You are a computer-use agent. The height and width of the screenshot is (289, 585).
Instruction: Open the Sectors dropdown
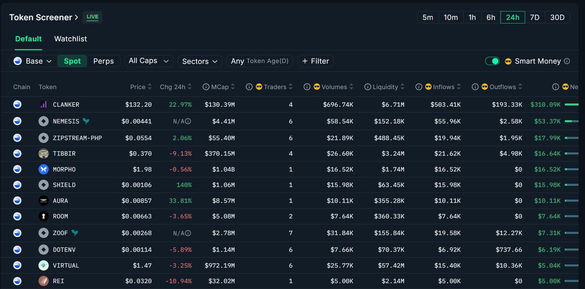[200, 61]
